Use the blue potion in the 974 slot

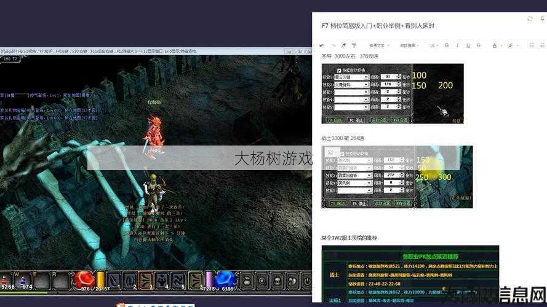click(24, 281)
